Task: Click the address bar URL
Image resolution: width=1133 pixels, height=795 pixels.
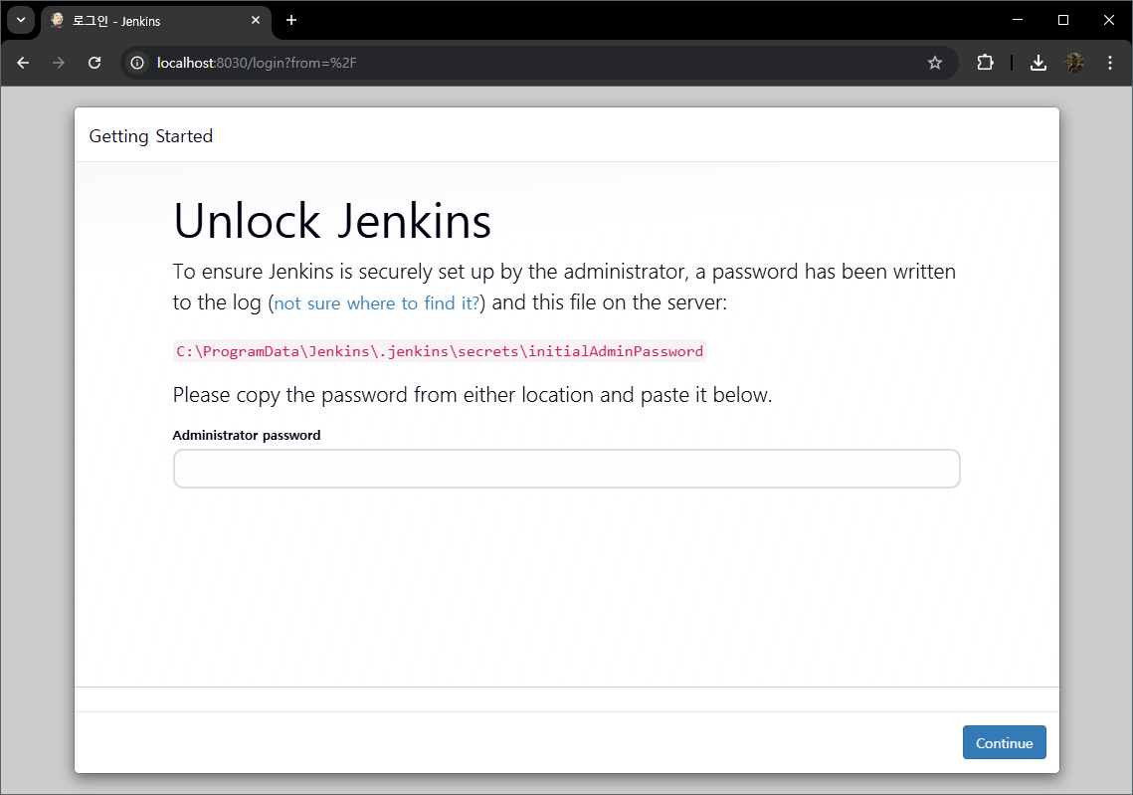Action: [x=257, y=63]
